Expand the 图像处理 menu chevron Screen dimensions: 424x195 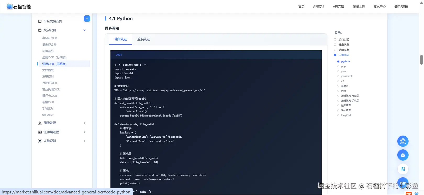tap(84, 123)
